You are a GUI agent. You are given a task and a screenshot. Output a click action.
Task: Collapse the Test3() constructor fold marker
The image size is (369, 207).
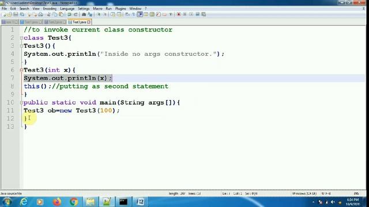21,46
